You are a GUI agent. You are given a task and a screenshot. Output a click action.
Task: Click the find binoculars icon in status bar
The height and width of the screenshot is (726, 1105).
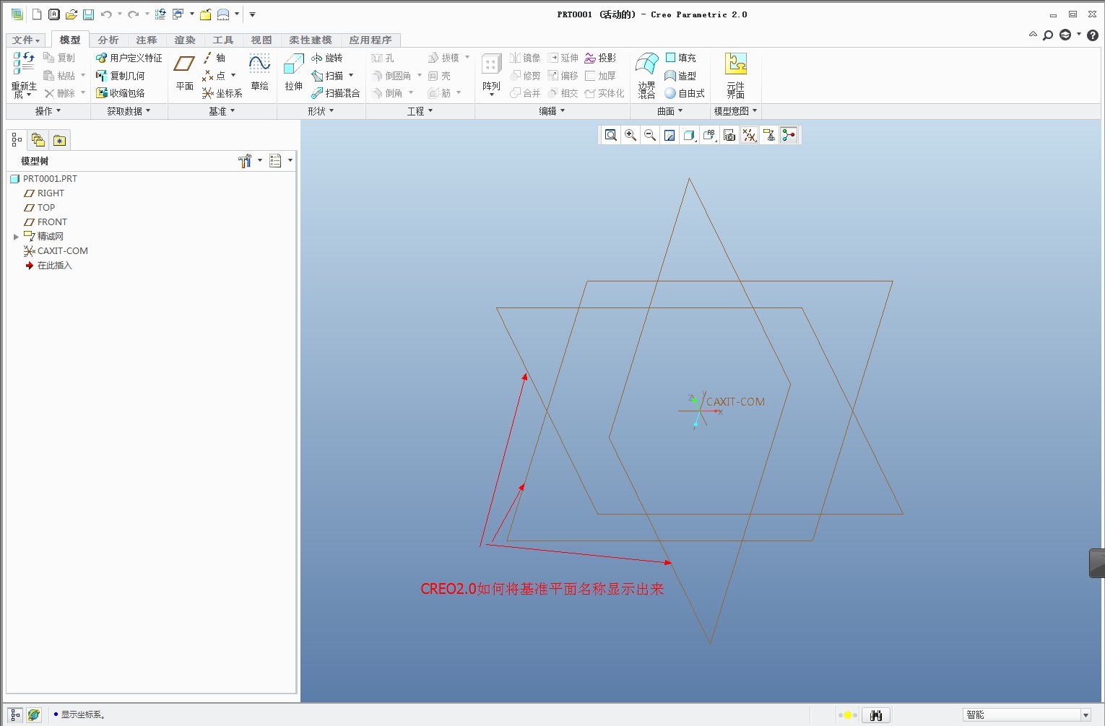(x=876, y=715)
